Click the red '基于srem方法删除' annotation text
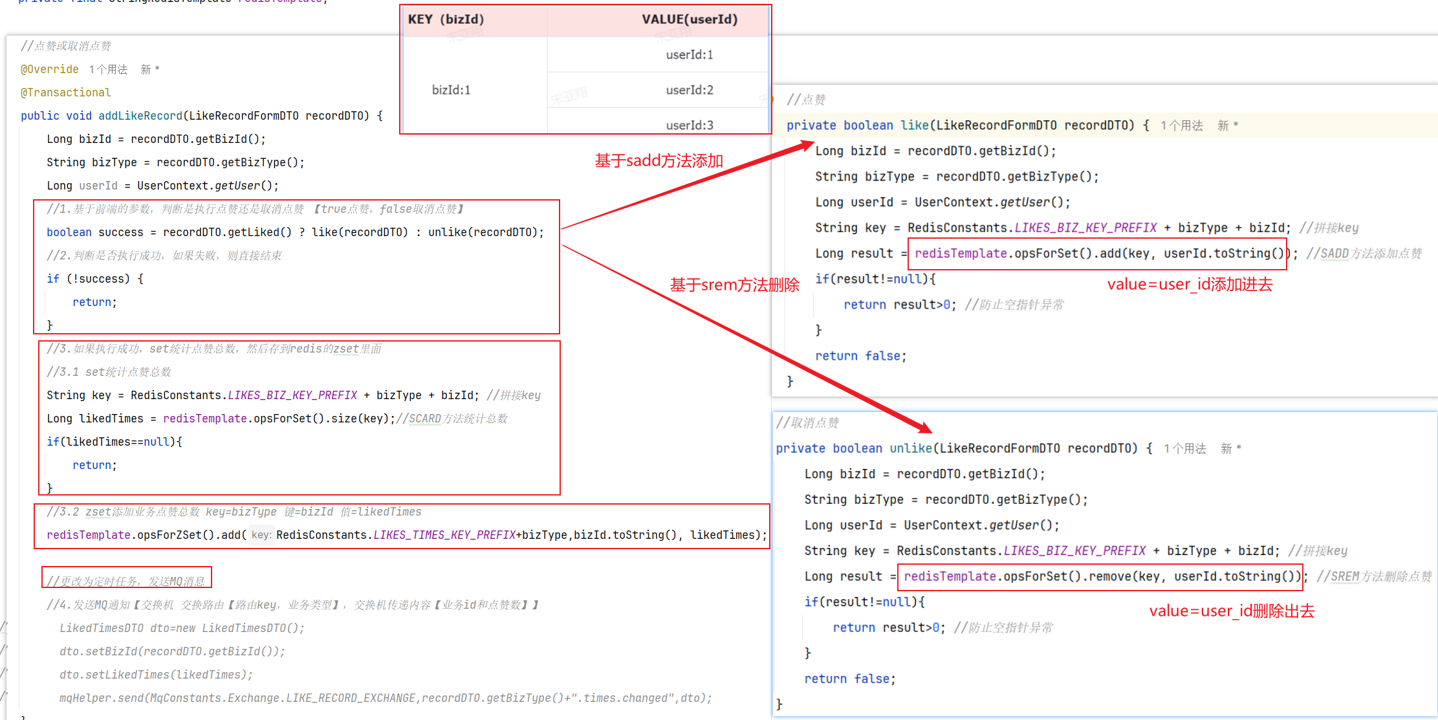1438x720 pixels. point(734,285)
